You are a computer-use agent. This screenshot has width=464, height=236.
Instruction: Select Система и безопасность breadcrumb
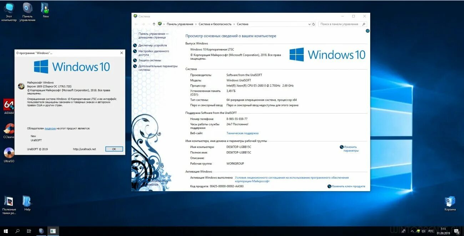tap(215, 24)
